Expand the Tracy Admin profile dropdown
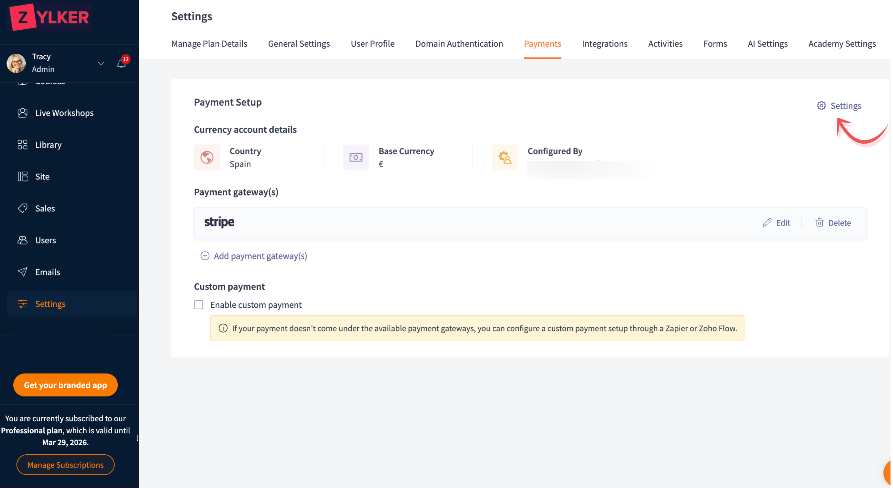The width and height of the screenshot is (893, 488). point(100,63)
